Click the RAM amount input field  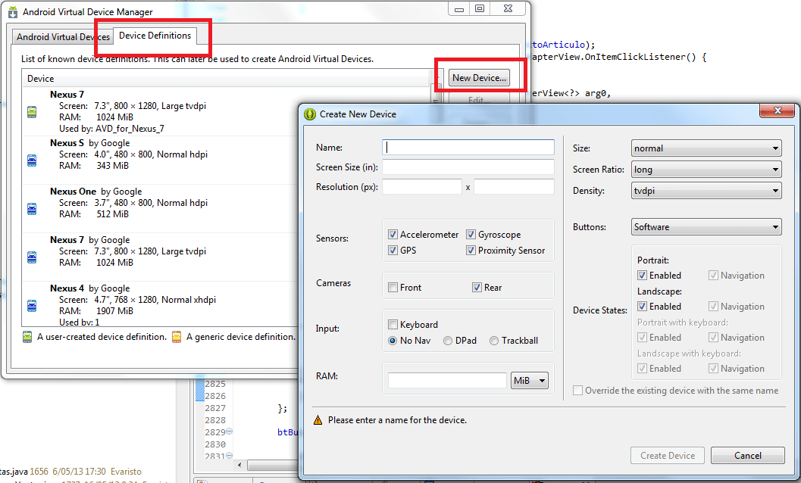coord(447,380)
